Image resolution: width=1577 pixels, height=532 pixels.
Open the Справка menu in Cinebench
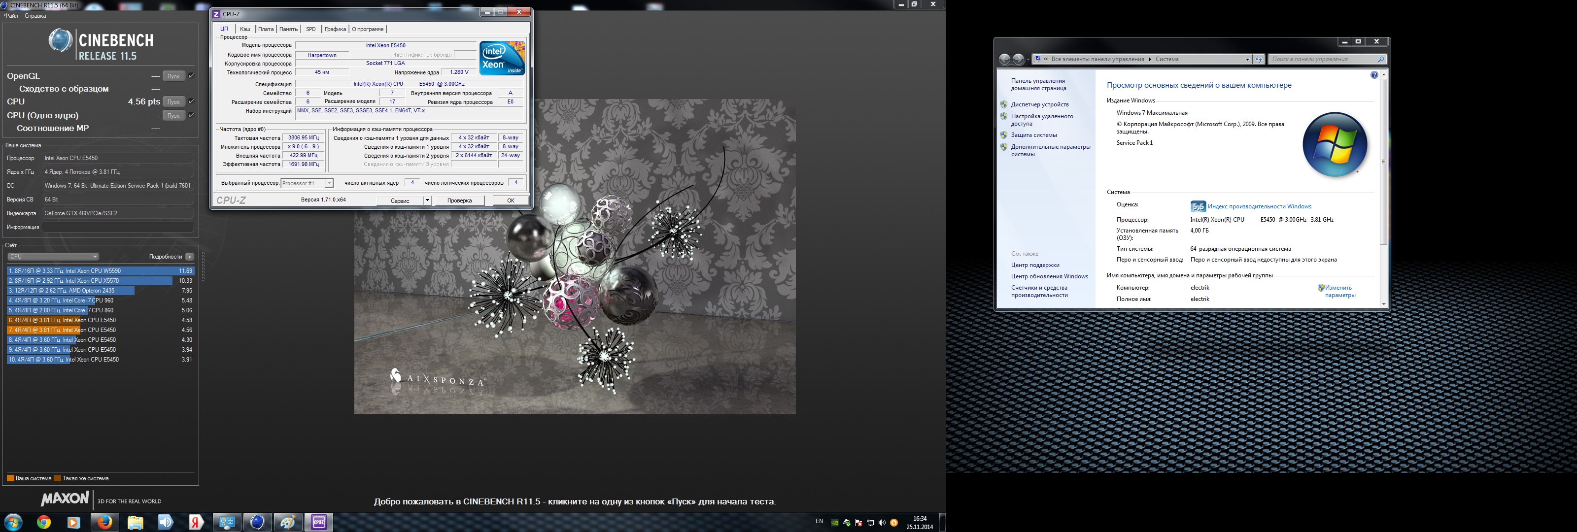[35, 16]
